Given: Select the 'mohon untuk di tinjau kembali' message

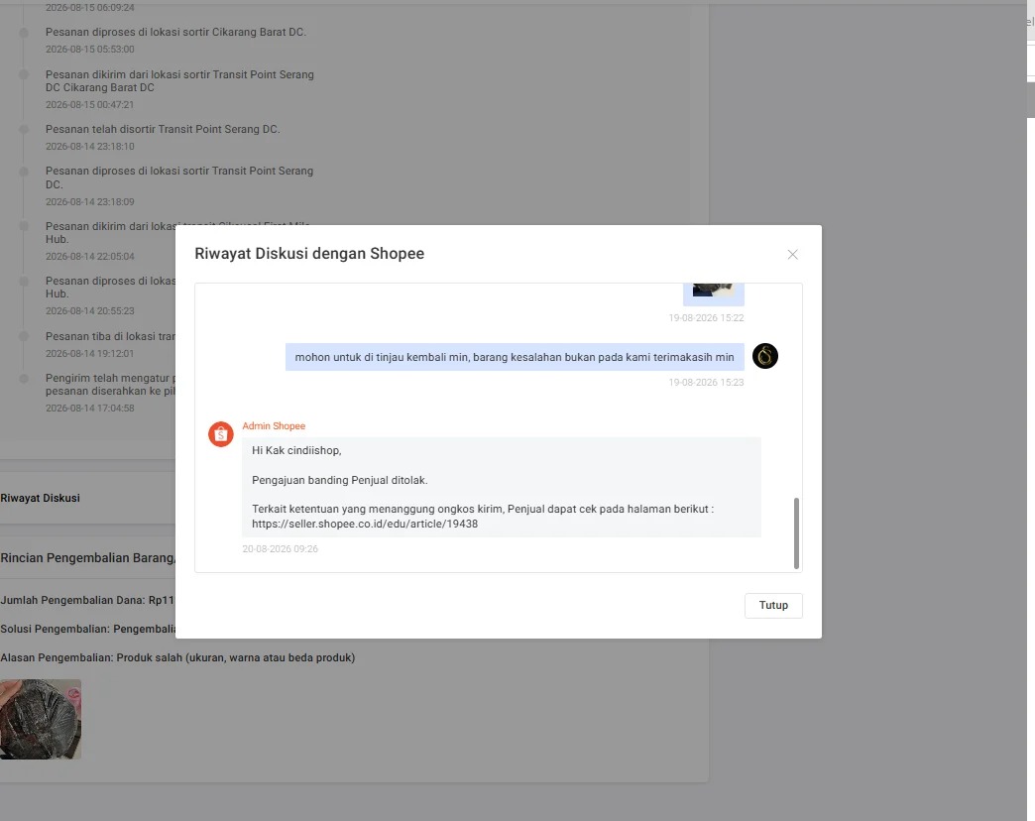Looking at the screenshot, I should click(515, 357).
